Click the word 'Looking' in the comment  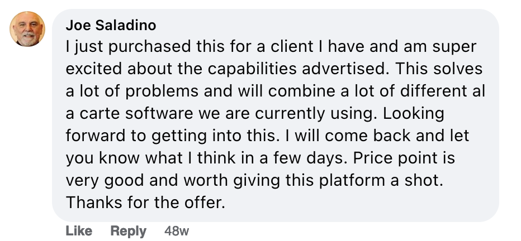pyautogui.click(x=413, y=114)
